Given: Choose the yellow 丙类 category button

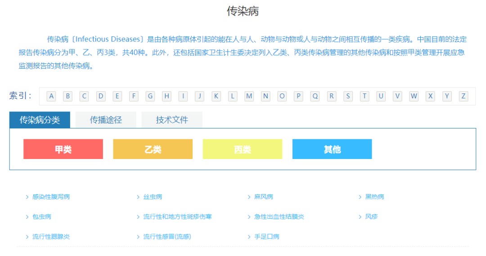Looking at the screenshot, I should coord(243,149).
